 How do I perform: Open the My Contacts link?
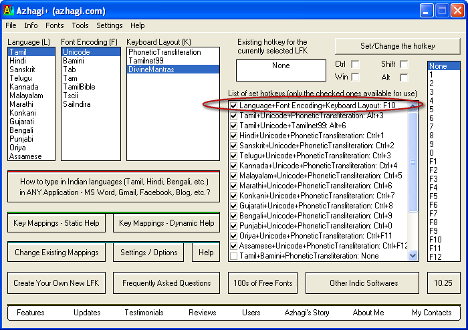click(432, 313)
